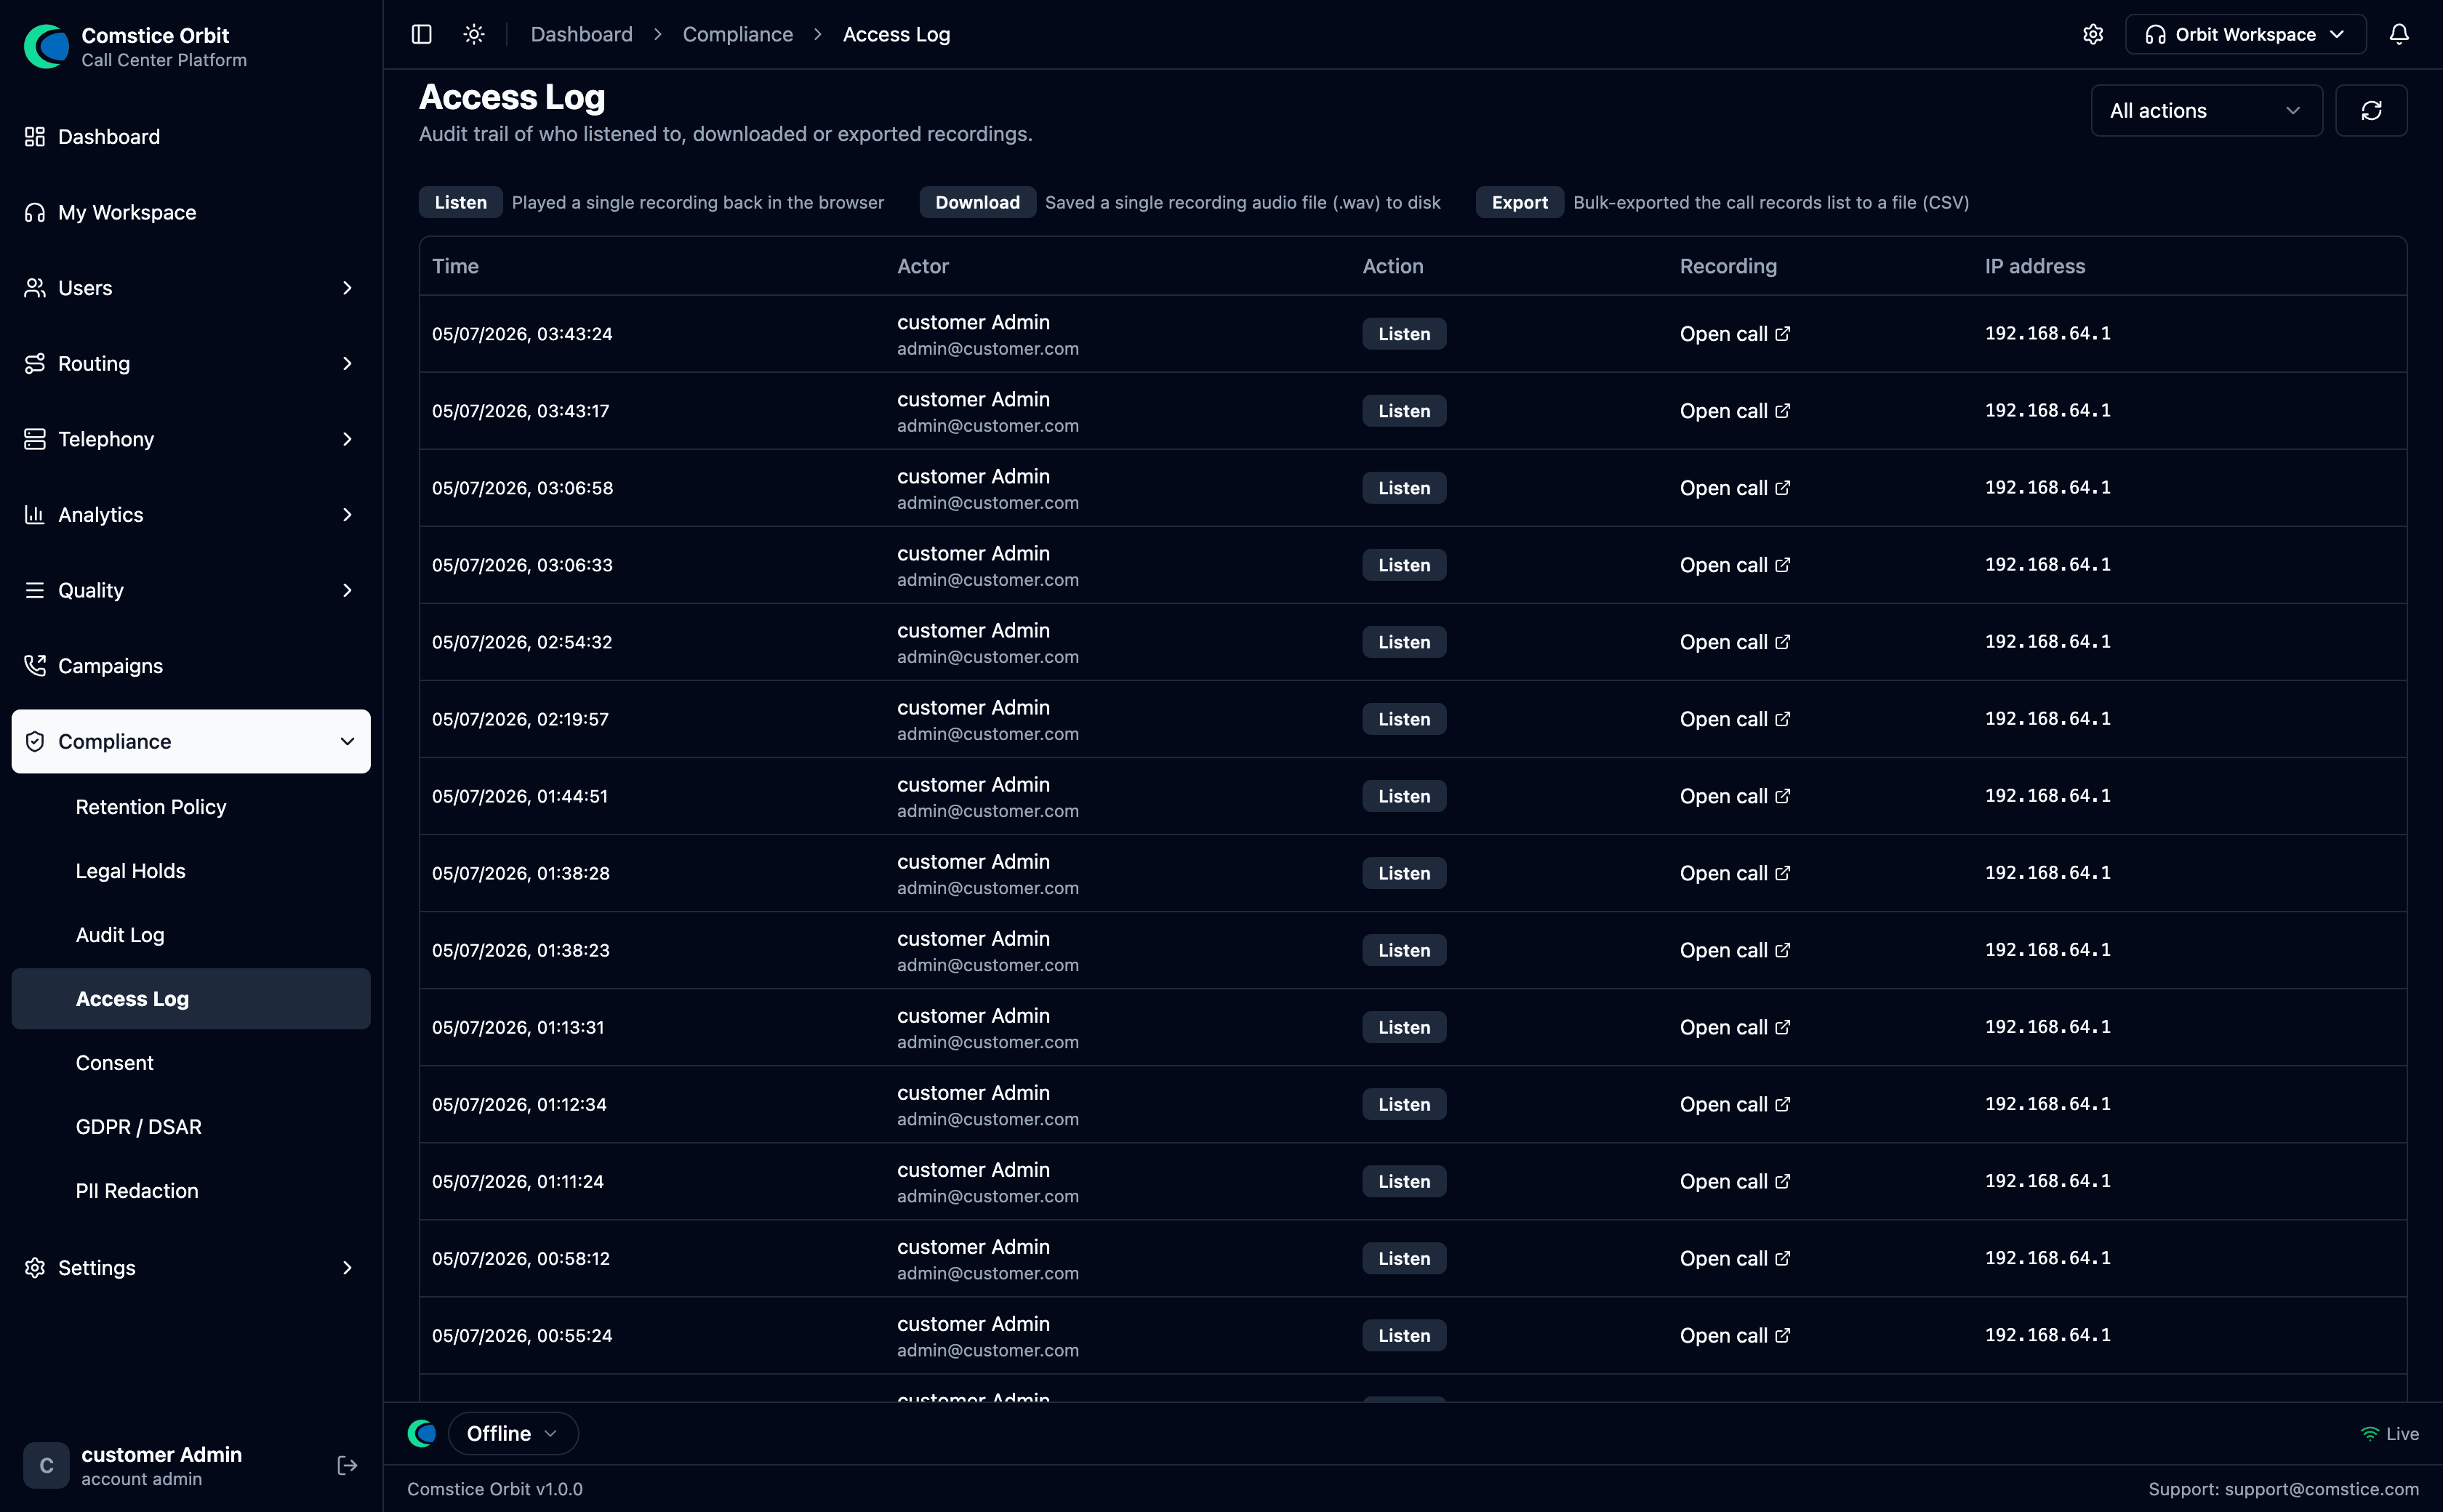Click the customer Admin avatar C

46,1465
